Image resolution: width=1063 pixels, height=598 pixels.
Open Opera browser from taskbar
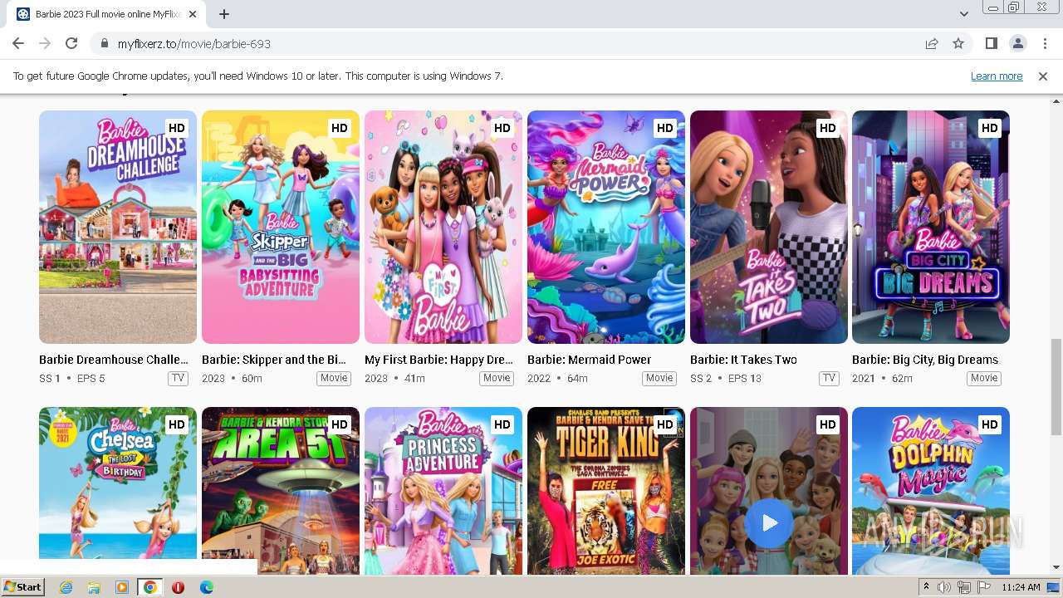click(x=178, y=587)
